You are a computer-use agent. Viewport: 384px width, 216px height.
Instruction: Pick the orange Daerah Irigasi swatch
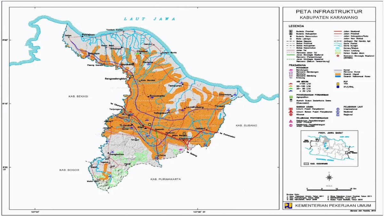(338, 74)
